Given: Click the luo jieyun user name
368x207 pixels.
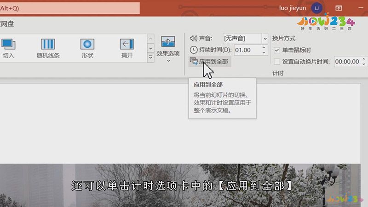Looking at the screenshot, I should pos(293,8).
